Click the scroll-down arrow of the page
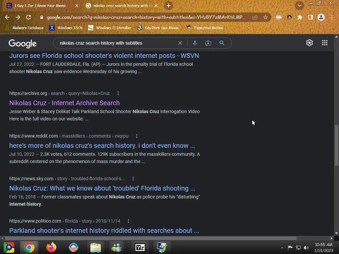Viewport: 339px width, 254px height. (x=336, y=233)
